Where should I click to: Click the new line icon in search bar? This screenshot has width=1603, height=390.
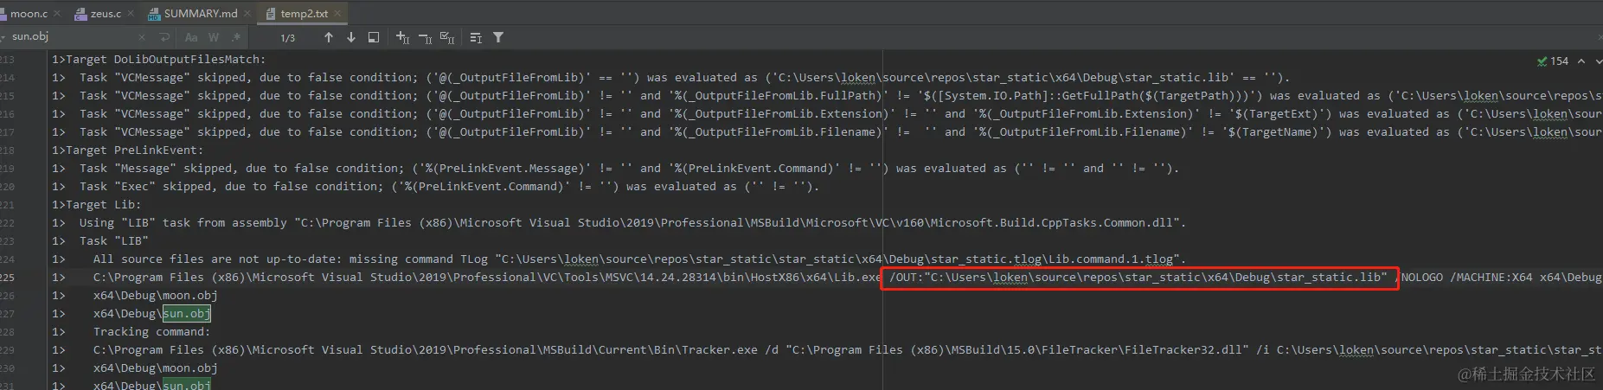[164, 37]
